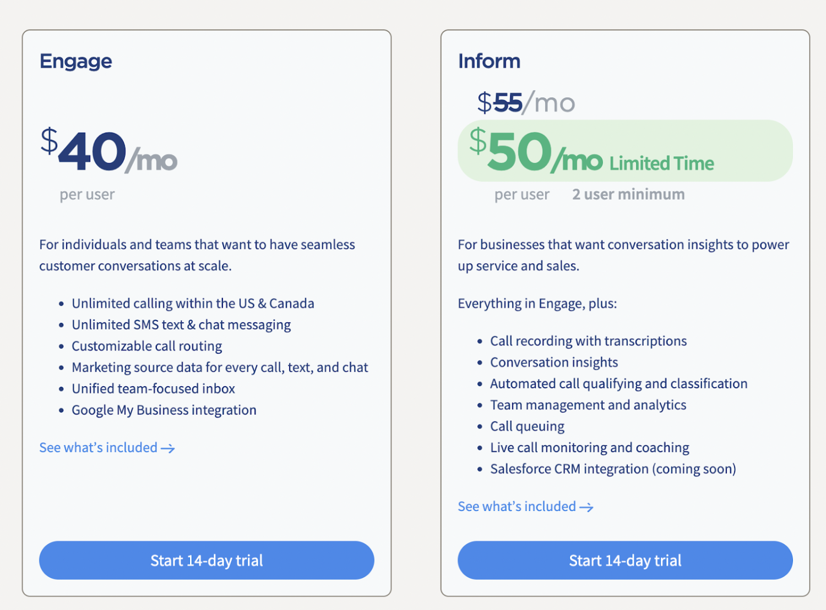The width and height of the screenshot is (826, 610).
Task: Open Engage plan's "See what's included" link
Action: 99,448
